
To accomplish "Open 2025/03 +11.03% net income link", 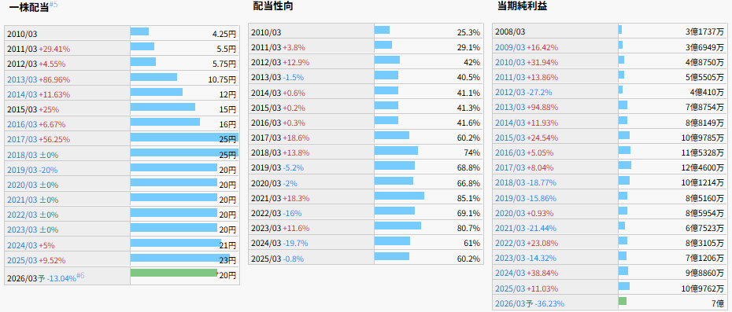I will pos(510,288).
